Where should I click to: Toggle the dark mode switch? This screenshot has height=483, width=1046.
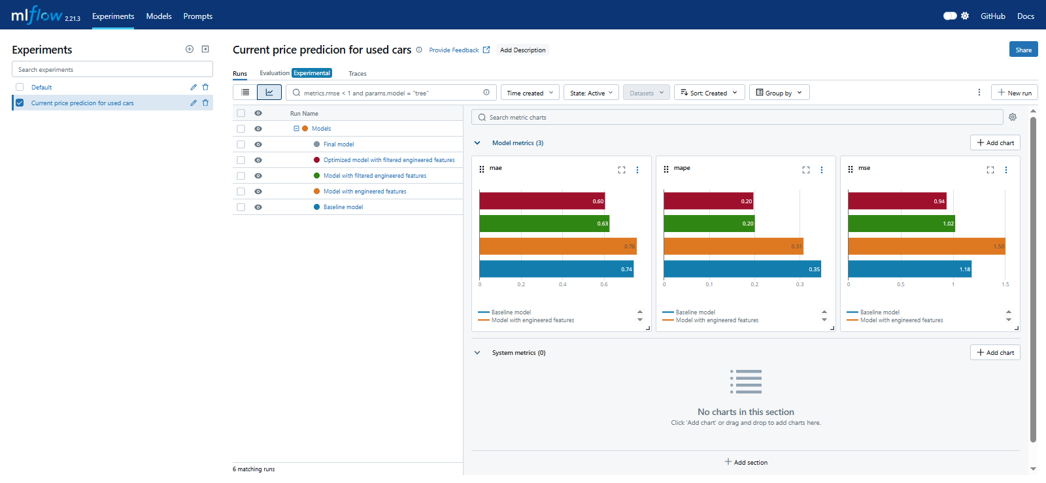[950, 16]
